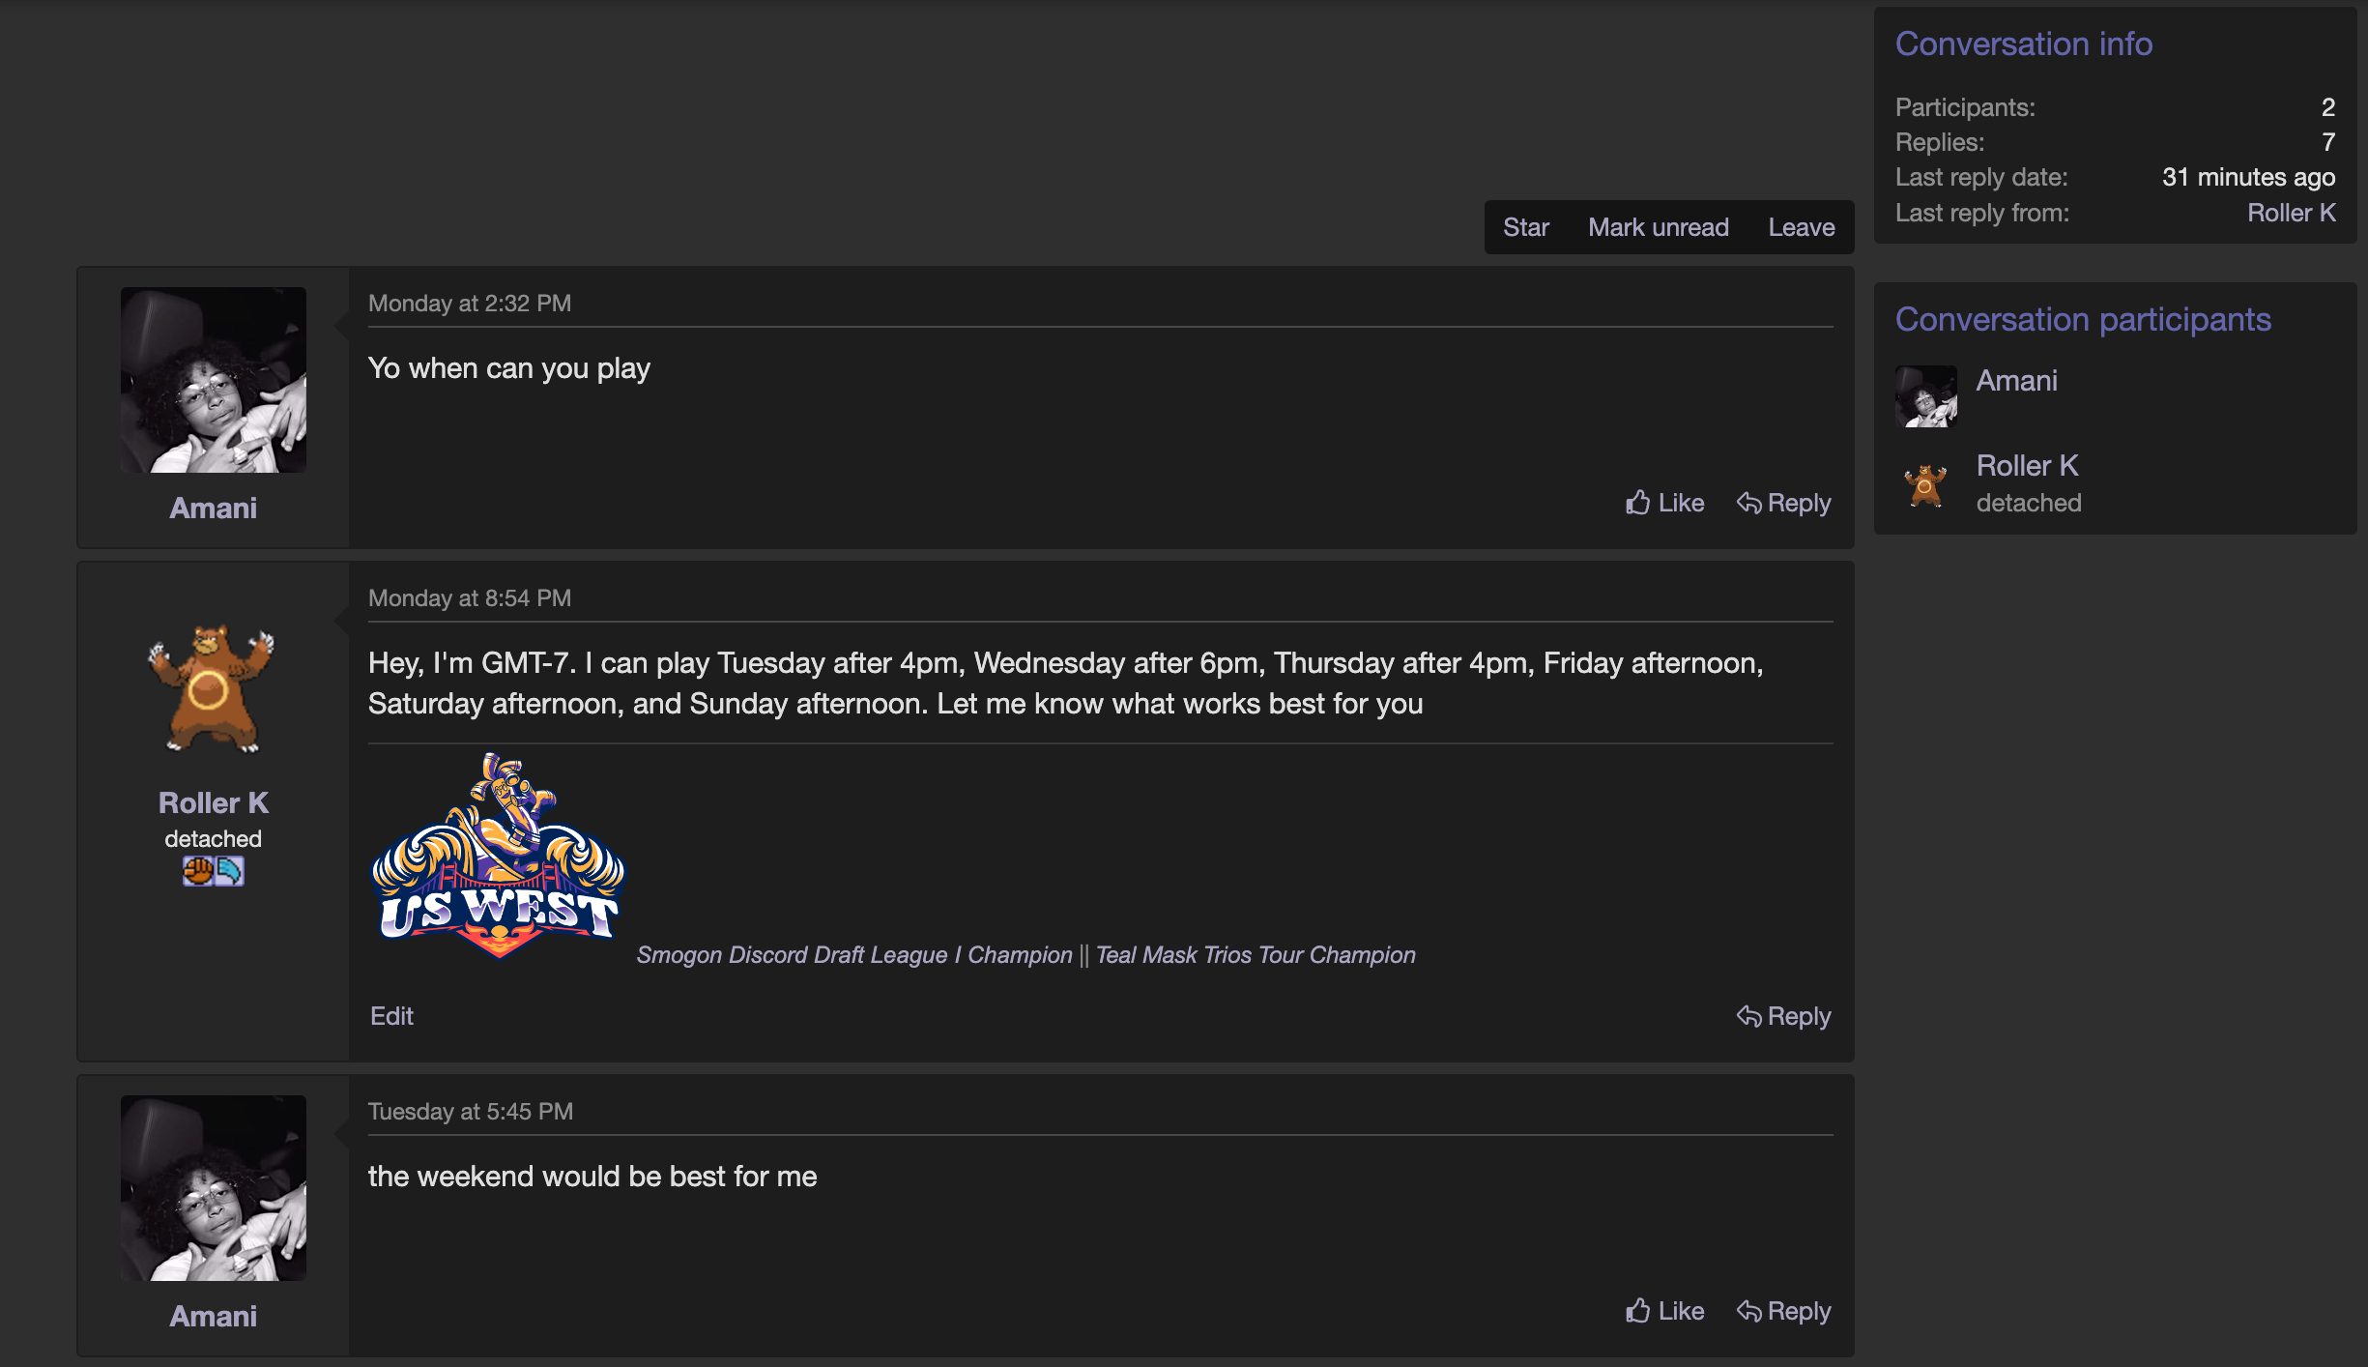Click the Like thumbs-up on Tuesday message
The height and width of the screenshot is (1367, 2368).
(1637, 1311)
